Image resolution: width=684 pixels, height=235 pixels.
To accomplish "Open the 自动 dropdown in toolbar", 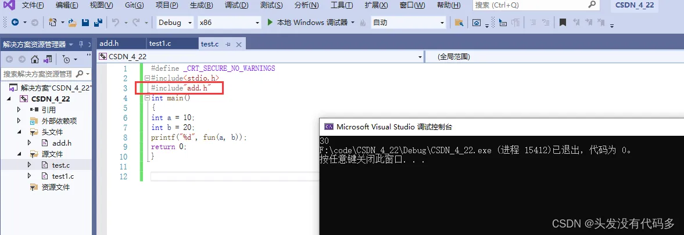I will pos(409,22).
